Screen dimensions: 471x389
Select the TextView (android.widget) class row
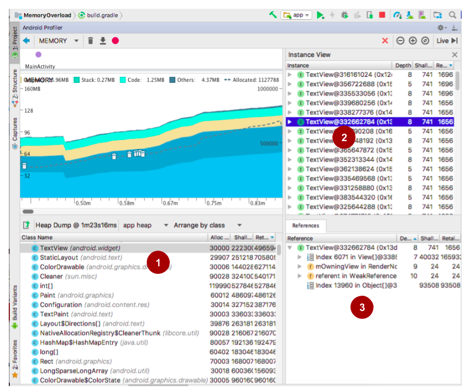click(x=148, y=248)
